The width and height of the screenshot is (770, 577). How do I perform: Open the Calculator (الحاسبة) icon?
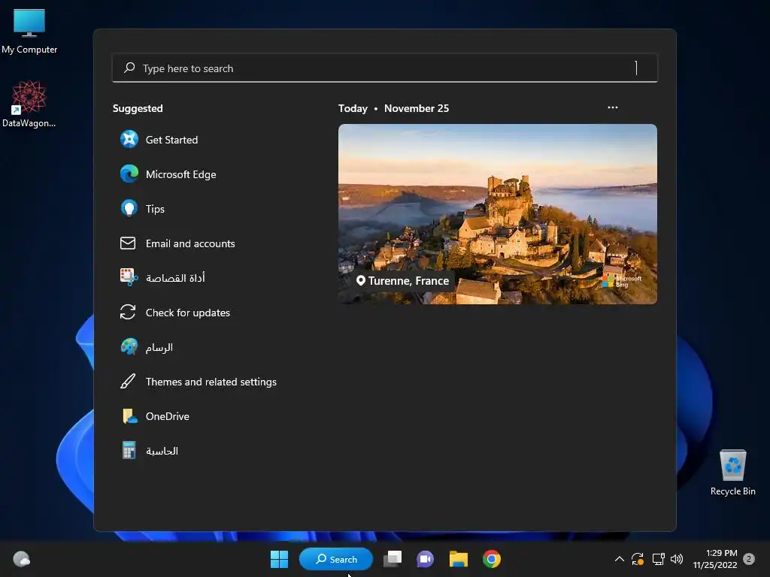[x=129, y=451]
